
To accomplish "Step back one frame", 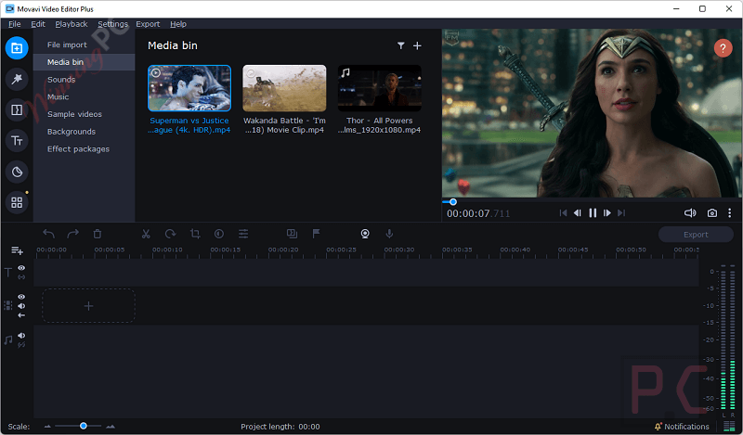I will click(577, 213).
